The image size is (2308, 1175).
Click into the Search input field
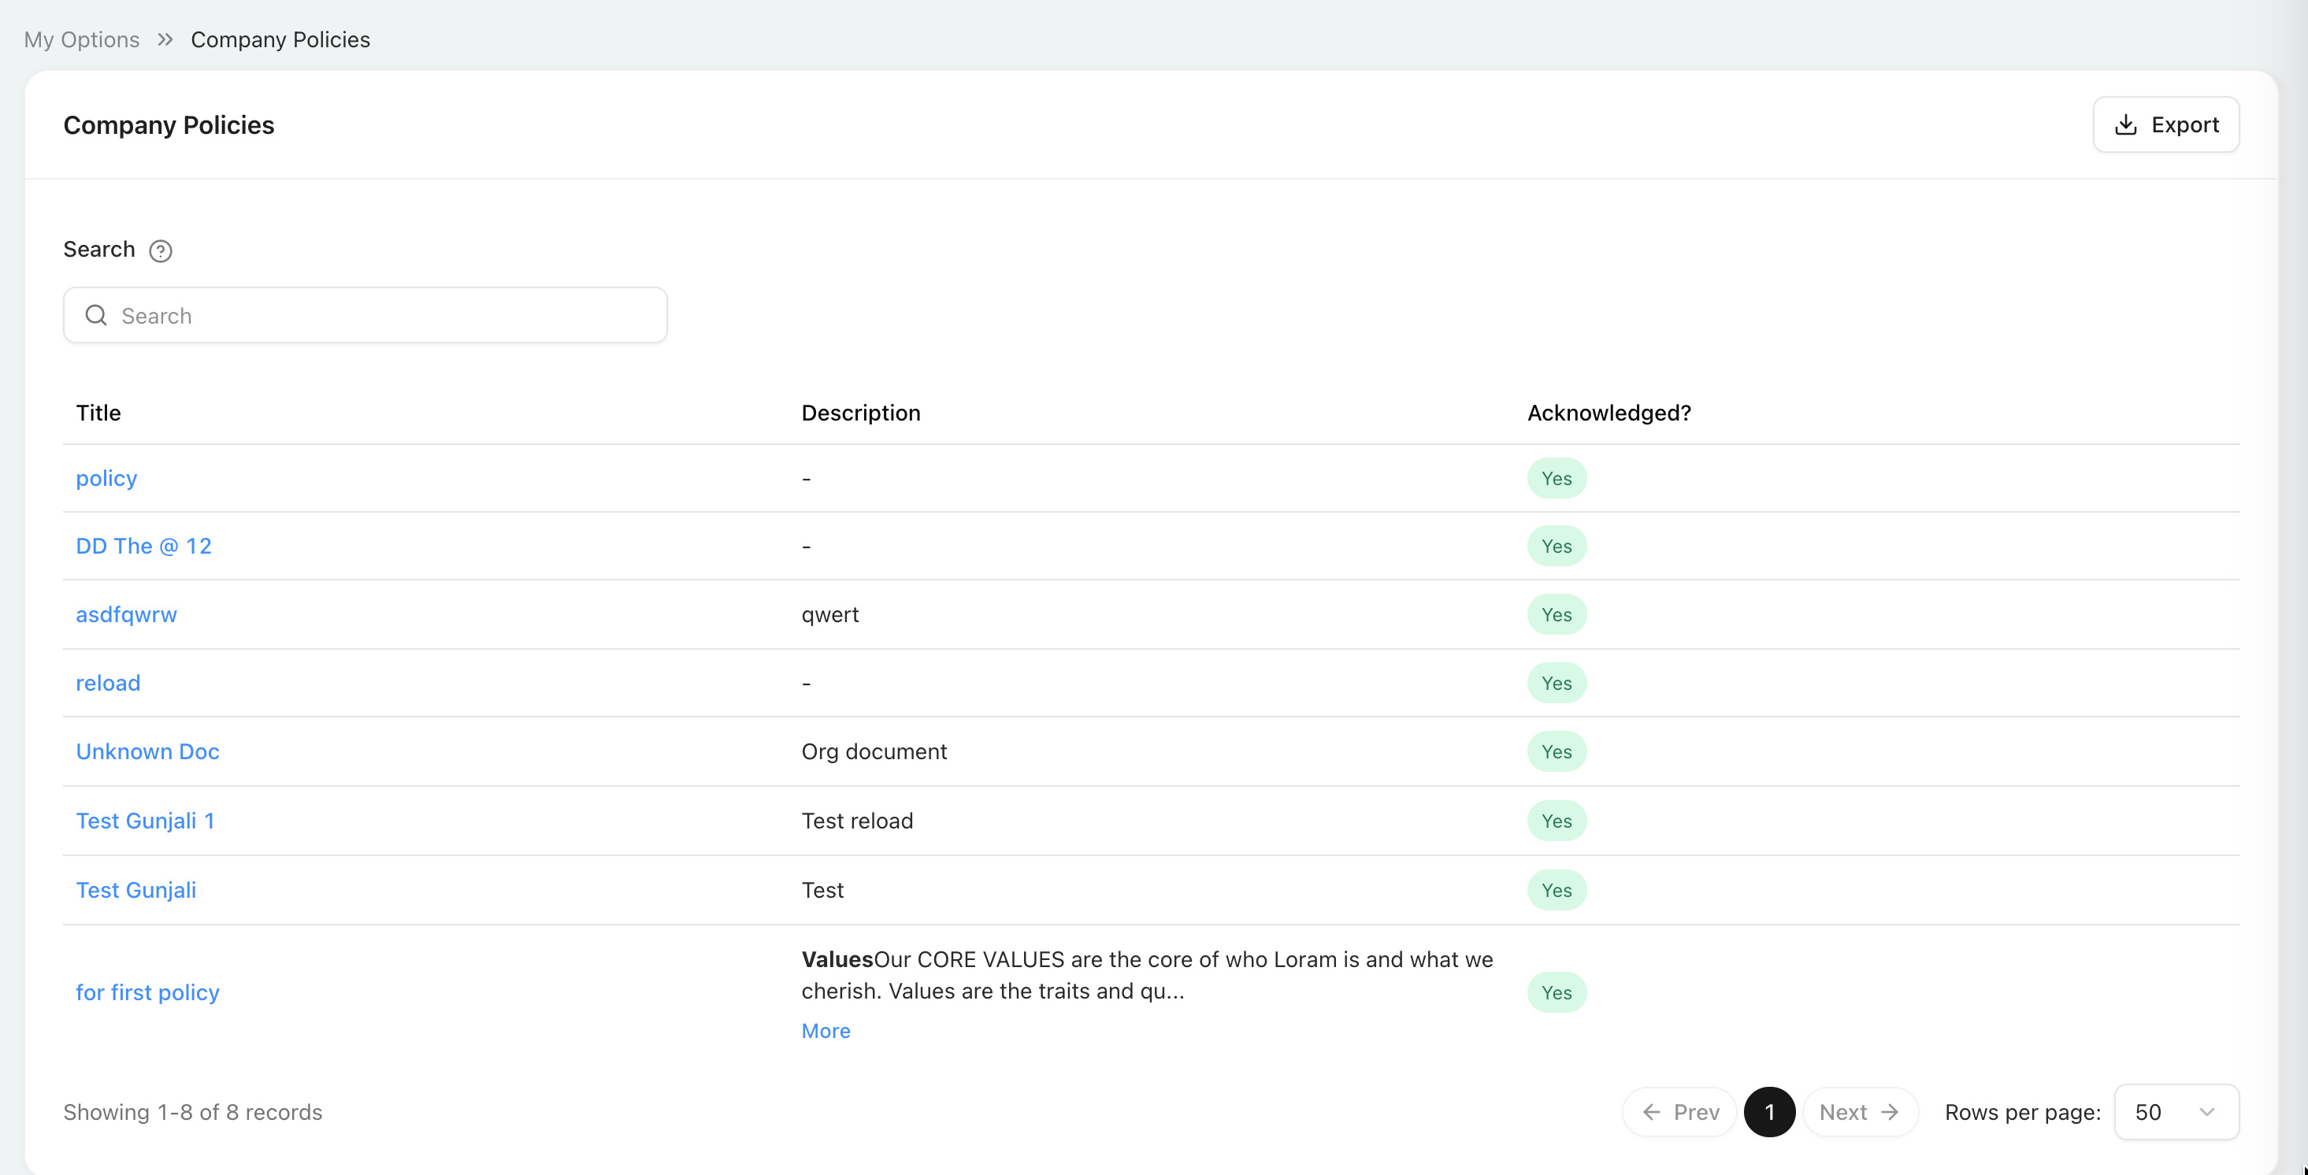(365, 315)
